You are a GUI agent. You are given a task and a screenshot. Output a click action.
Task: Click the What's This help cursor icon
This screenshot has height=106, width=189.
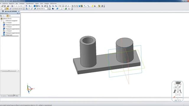point(45,6)
